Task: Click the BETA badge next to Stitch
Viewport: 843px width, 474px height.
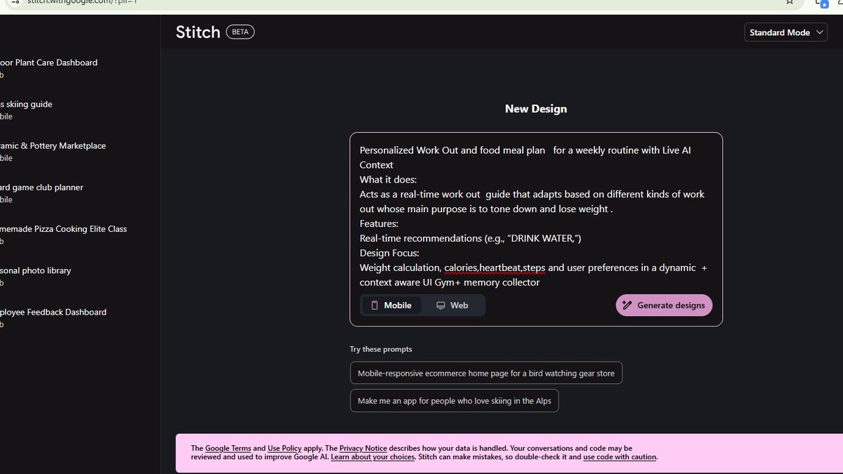Action: pos(240,32)
